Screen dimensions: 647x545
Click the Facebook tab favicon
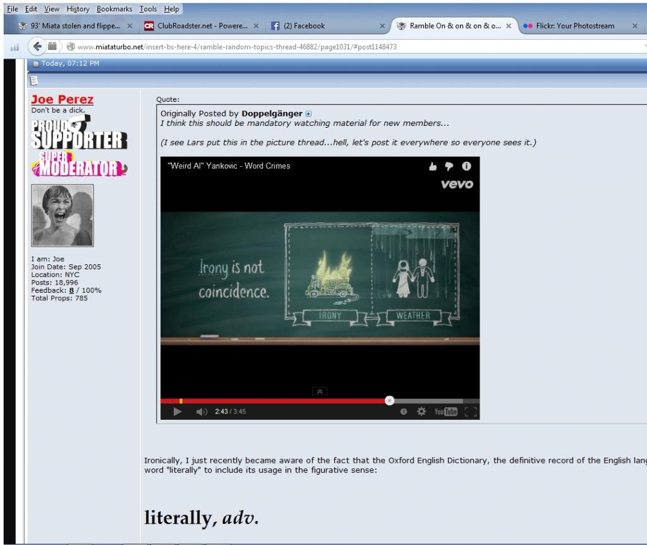click(x=275, y=26)
